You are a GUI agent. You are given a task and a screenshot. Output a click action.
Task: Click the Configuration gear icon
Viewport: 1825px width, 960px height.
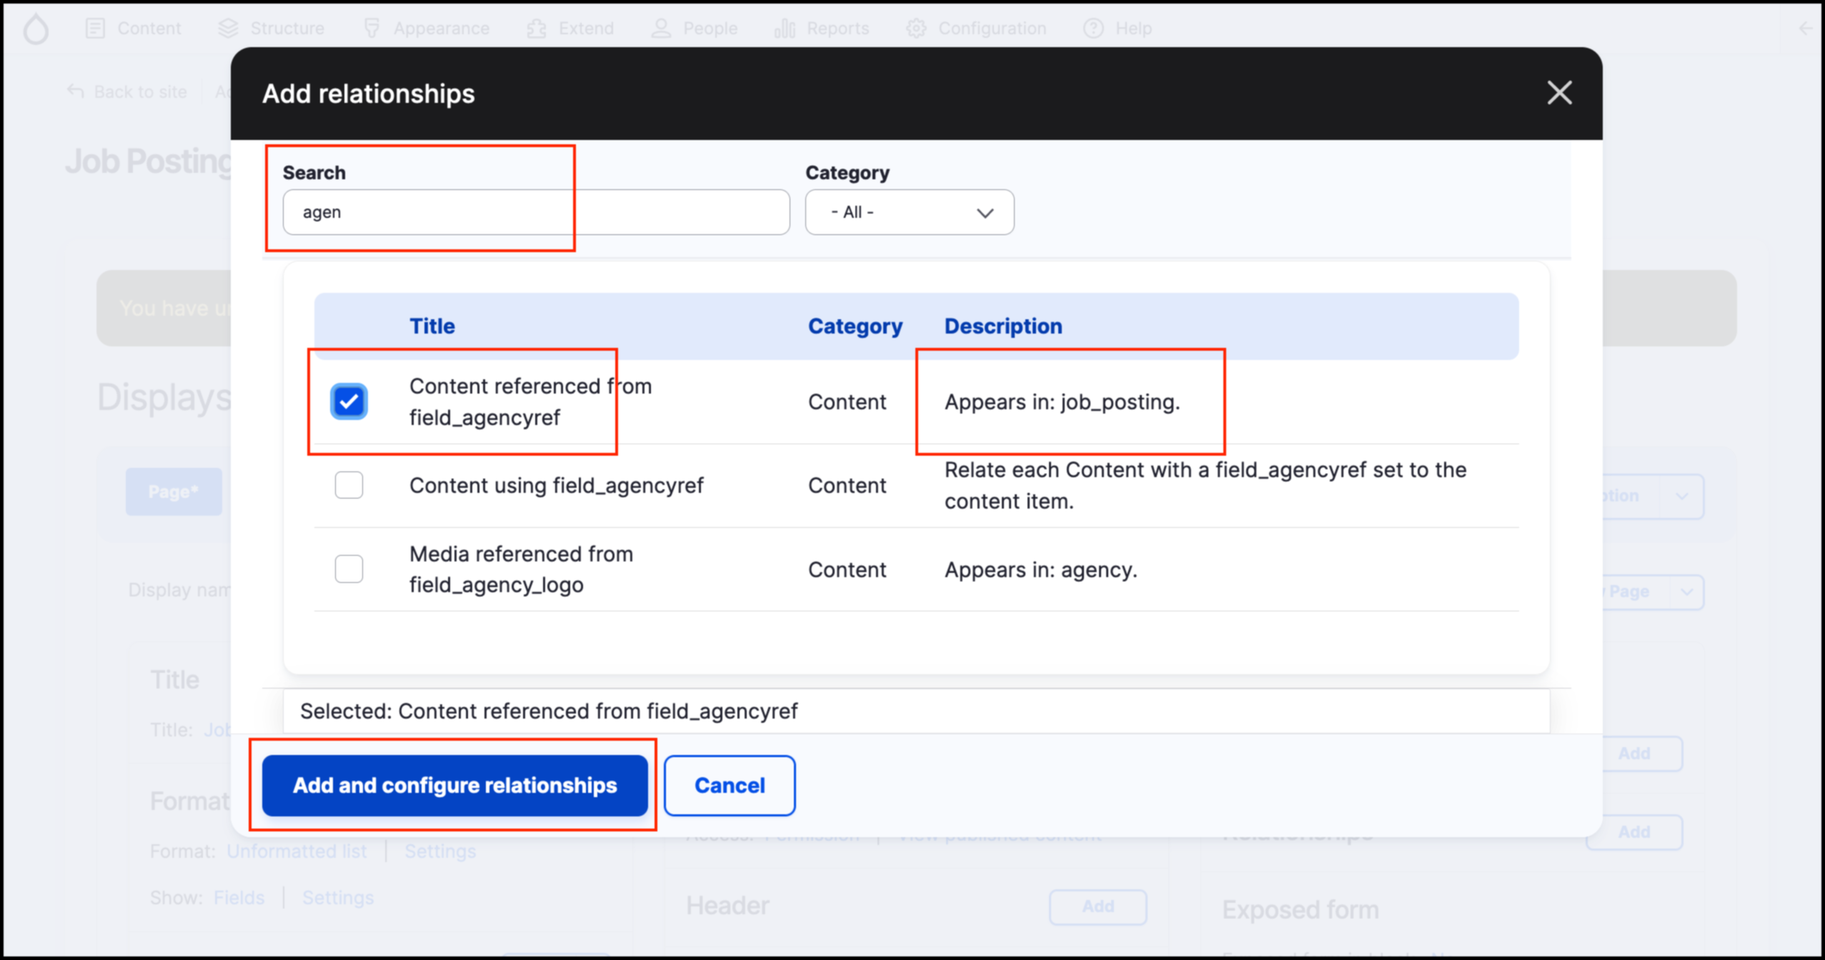point(916,29)
